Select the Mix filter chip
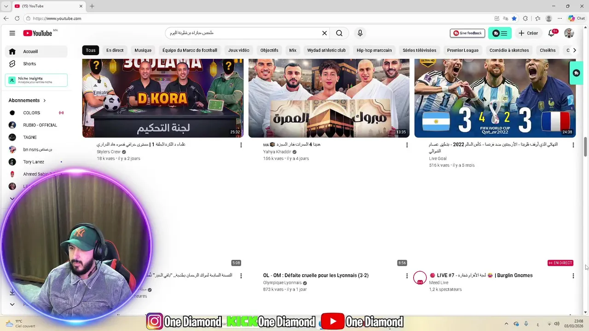The height and width of the screenshot is (331, 589). coord(293,50)
